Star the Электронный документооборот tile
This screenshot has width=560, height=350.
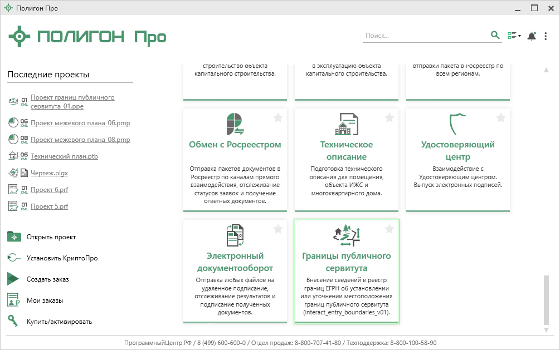pyautogui.click(x=278, y=229)
